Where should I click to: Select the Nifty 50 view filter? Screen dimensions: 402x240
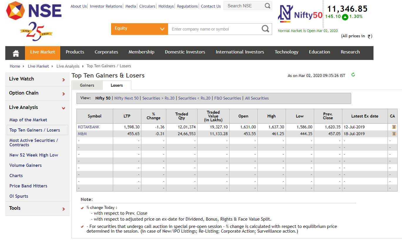[103, 98]
